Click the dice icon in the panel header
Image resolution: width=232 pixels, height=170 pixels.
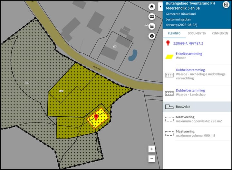tap(226, 4)
